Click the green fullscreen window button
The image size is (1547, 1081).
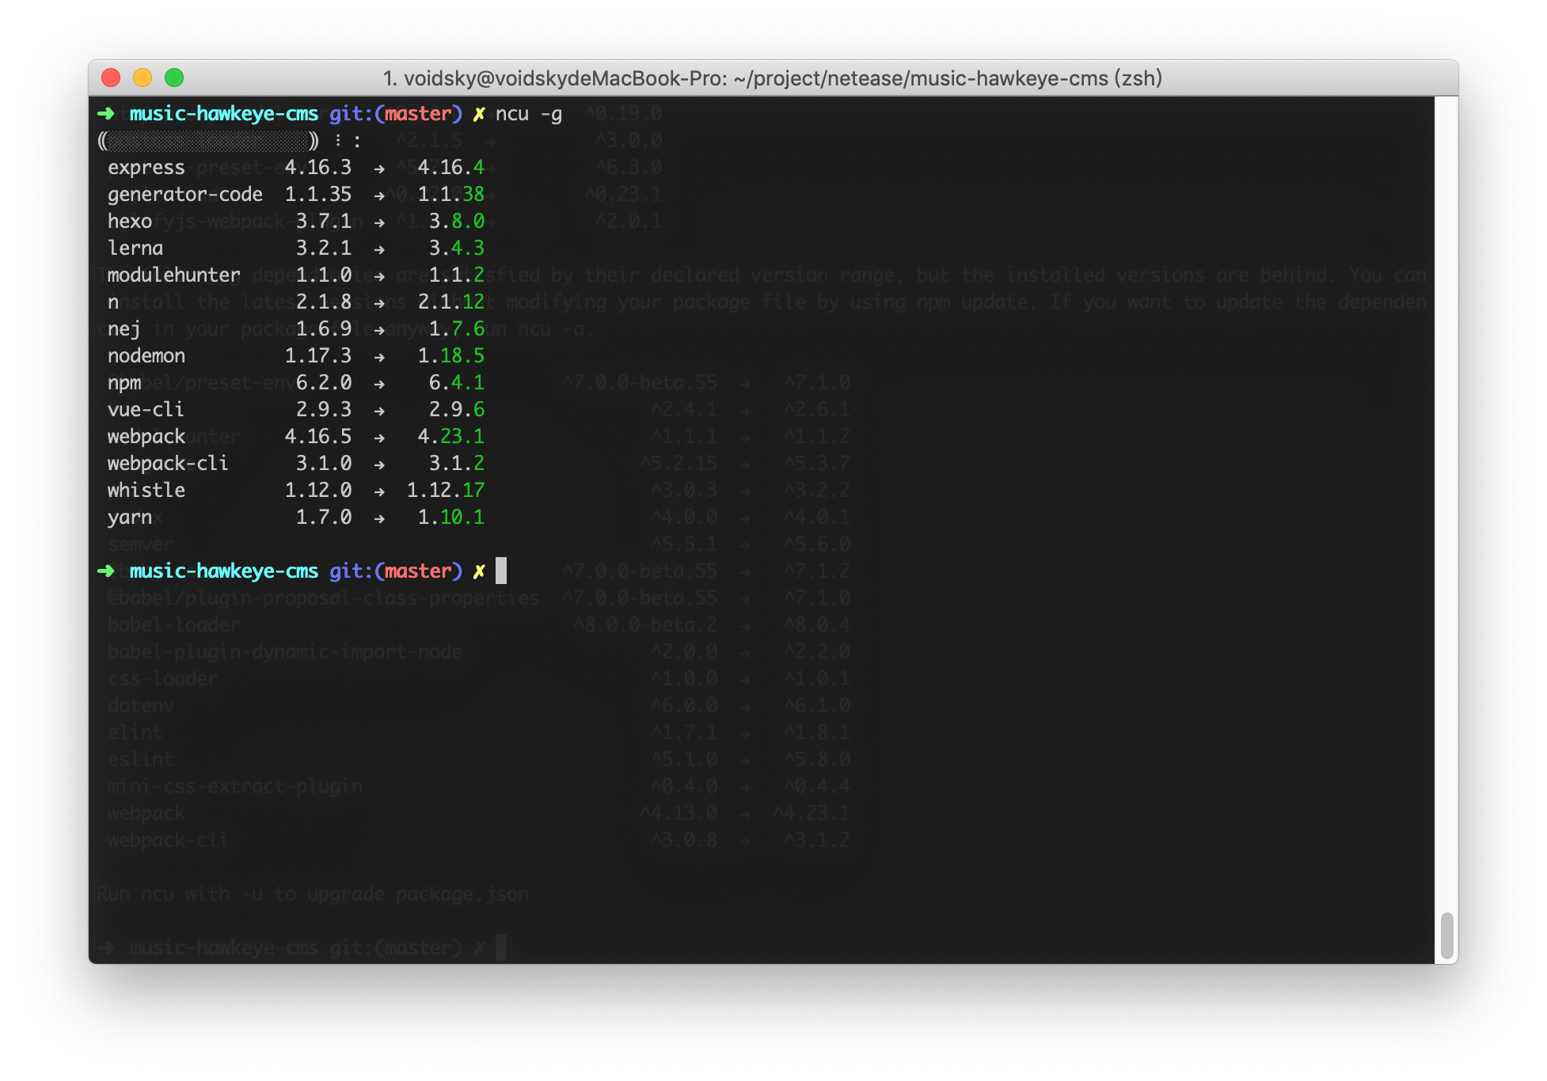tap(174, 78)
